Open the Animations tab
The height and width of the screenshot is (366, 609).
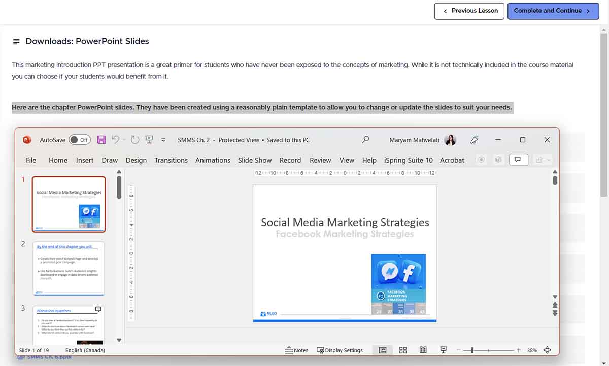[213, 160]
